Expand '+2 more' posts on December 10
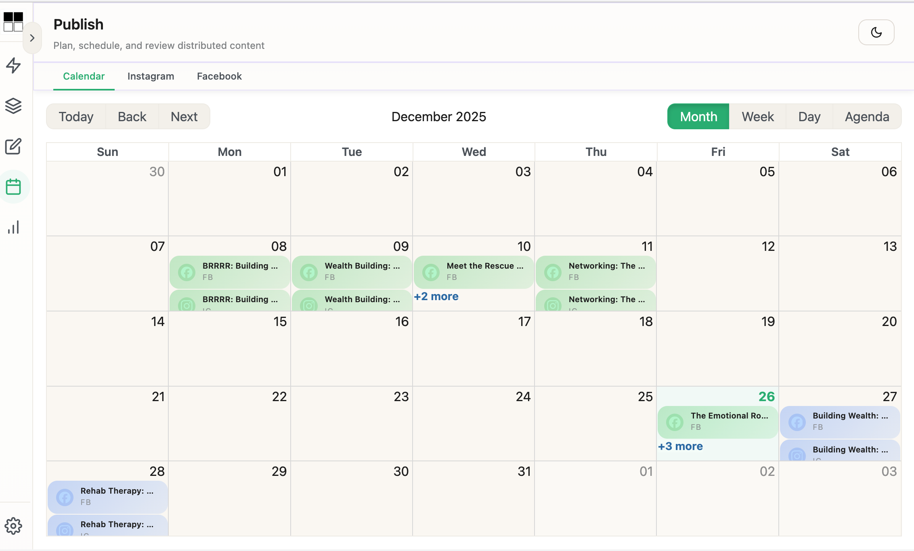Image resolution: width=914 pixels, height=551 pixels. point(436,296)
